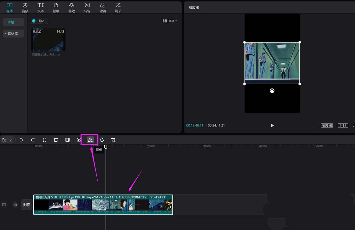The width and height of the screenshot is (355, 230).
Task: Mirror the clip with the 镜像 icon
Action: 90,140
